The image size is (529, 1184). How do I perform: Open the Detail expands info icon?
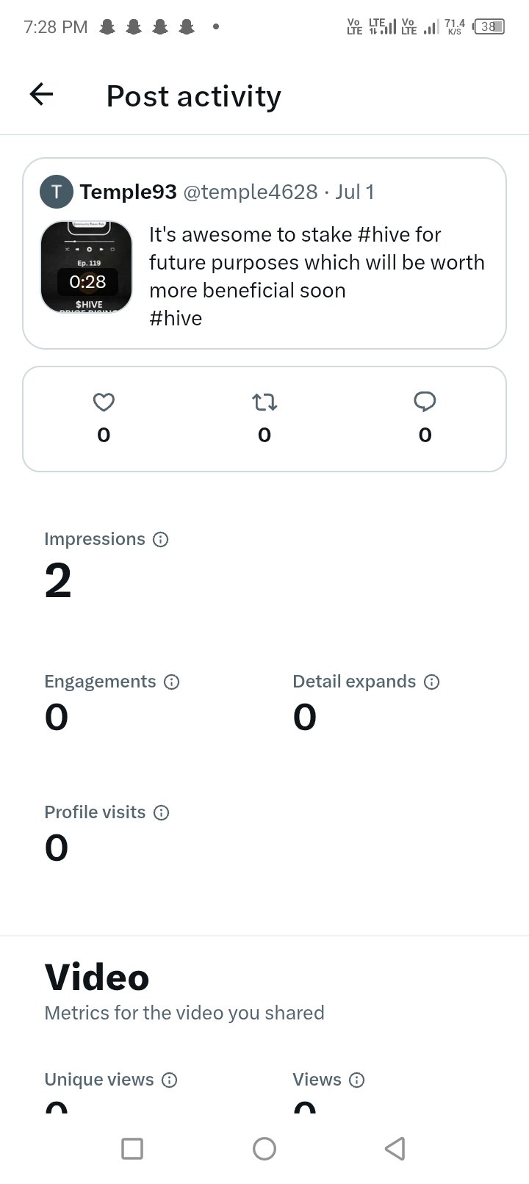tap(432, 682)
